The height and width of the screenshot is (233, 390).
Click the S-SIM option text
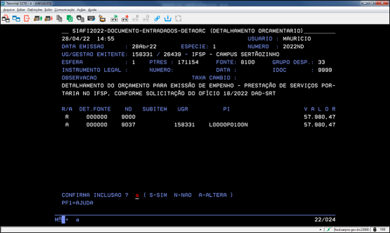coord(158,195)
